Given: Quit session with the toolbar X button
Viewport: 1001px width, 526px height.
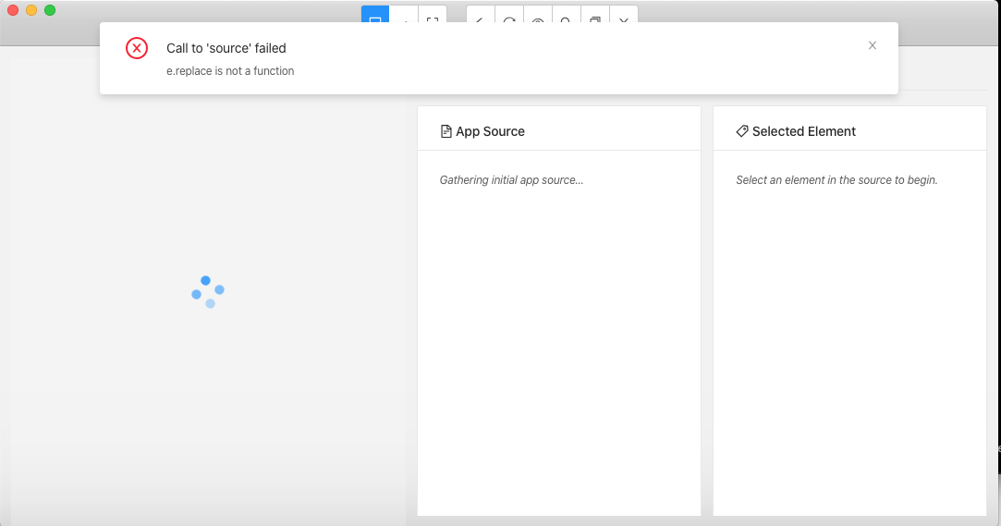Looking at the screenshot, I should [624, 15].
